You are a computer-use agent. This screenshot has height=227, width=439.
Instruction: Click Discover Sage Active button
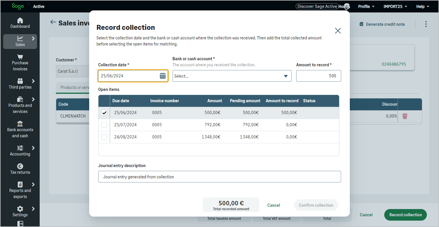(317, 6)
